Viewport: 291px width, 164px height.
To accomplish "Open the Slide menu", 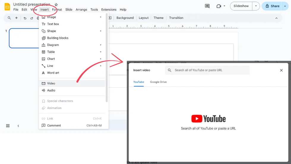I will 69,10.
